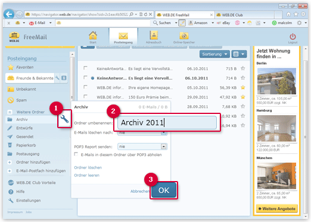Expand the Suchen dropdown arrow

pyautogui.click(x=176, y=23)
